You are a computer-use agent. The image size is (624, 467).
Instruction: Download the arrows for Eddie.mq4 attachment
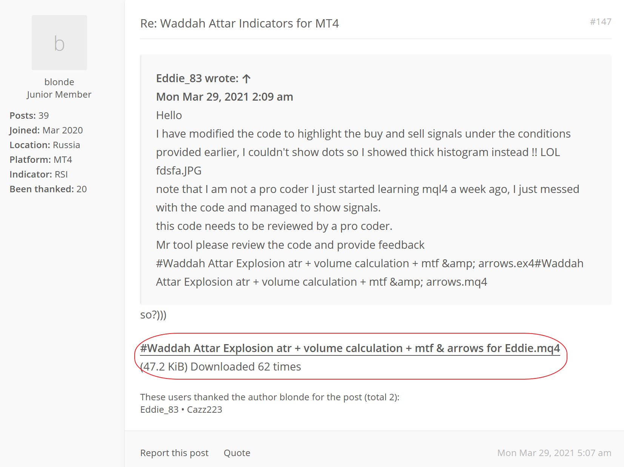tap(350, 348)
